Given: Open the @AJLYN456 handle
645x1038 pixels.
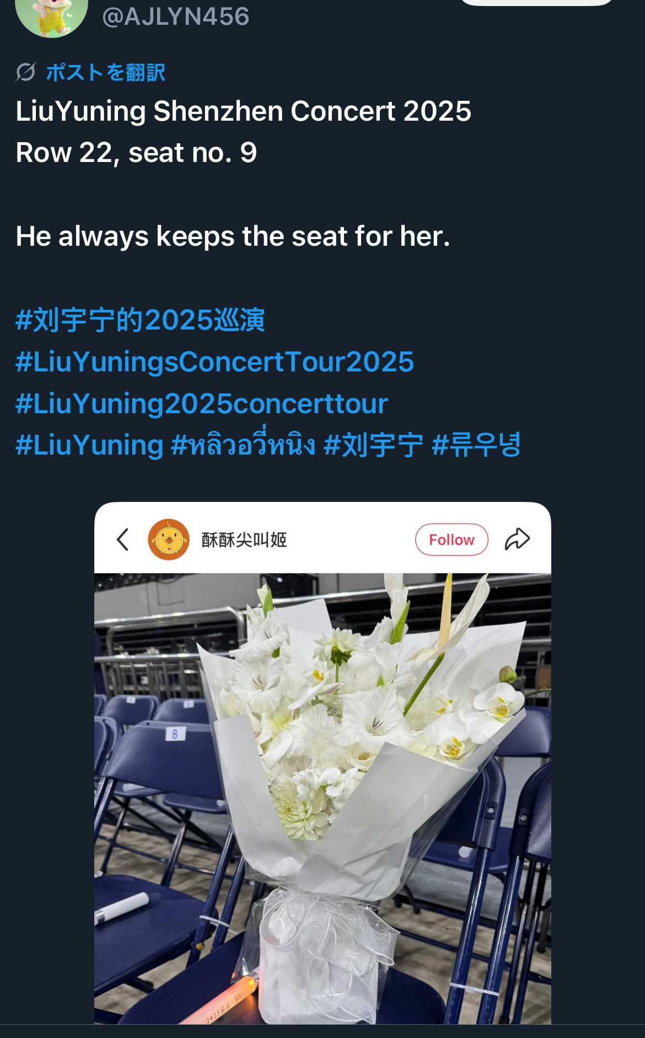Looking at the screenshot, I should coord(176,17).
